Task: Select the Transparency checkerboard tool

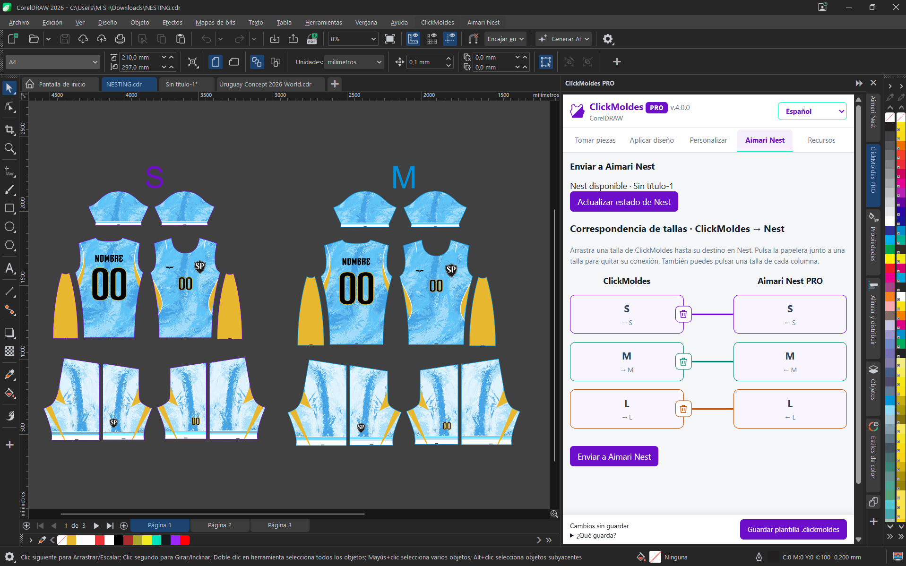Action: [x=9, y=351]
